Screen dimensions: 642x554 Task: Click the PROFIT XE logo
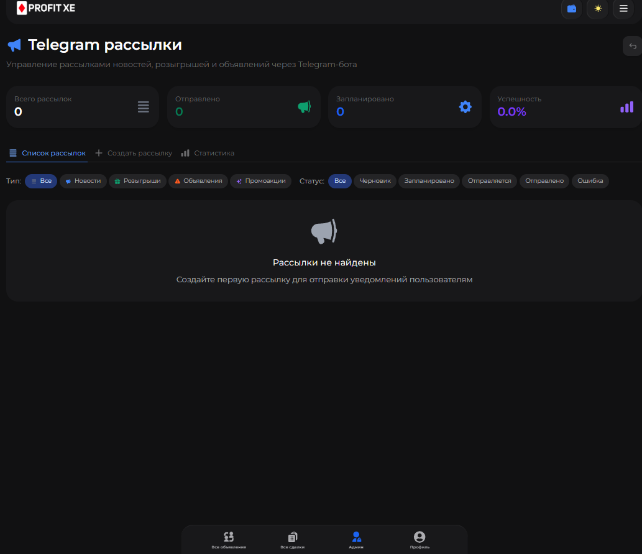[46, 8]
